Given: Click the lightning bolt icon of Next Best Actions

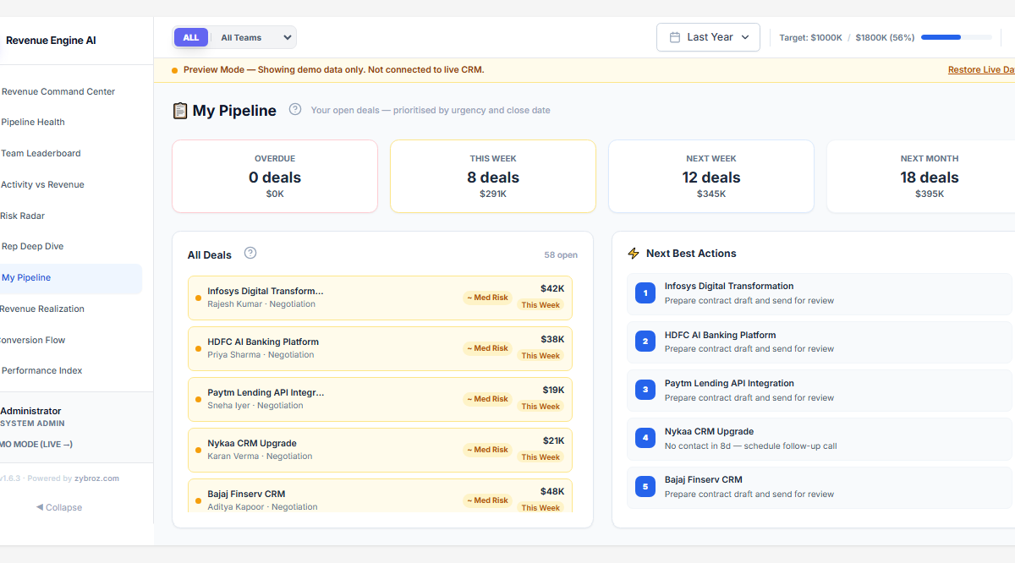Looking at the screenshot, I should pyautogui.click(x=634, y=254).
